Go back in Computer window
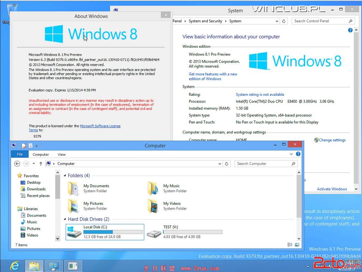 point(17,164)
